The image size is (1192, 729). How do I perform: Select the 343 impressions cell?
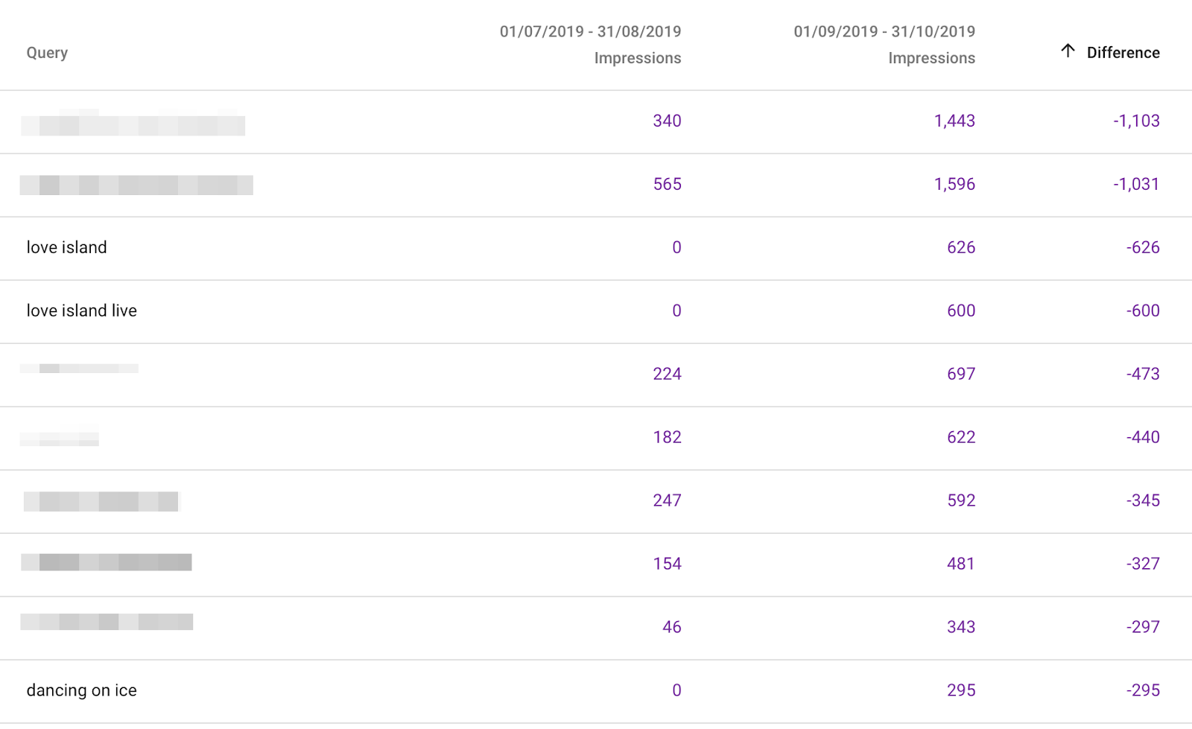tap(961, 627)
